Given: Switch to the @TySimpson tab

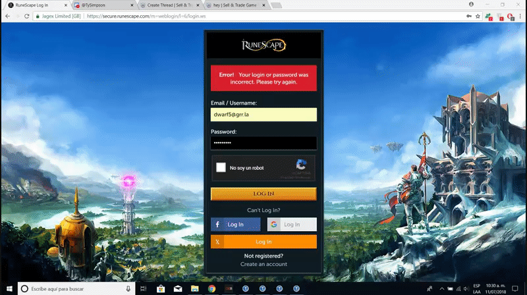Looking at the screenshot, I should tap(103, 5).
